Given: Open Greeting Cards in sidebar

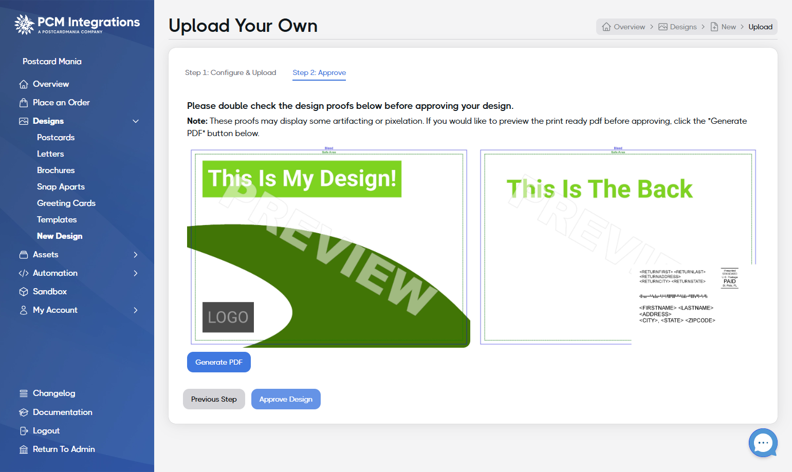Looking at the screenshot, I should pyautogui.click(x=66, y=203).
